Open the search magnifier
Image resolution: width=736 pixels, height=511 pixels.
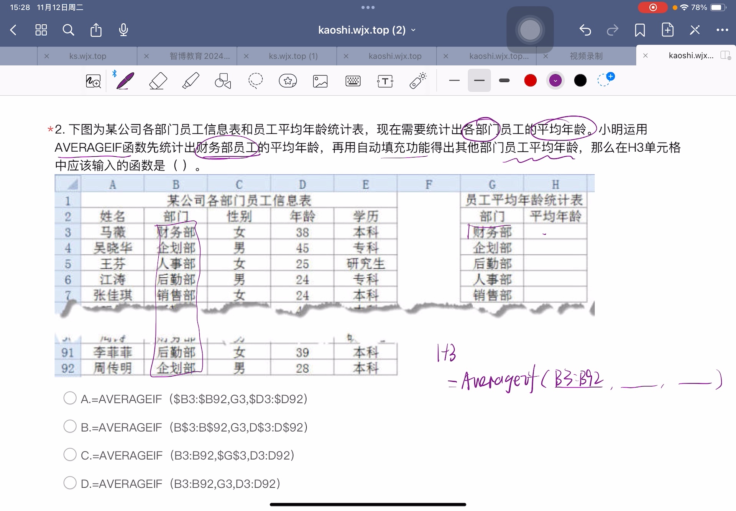pos(68,30)
